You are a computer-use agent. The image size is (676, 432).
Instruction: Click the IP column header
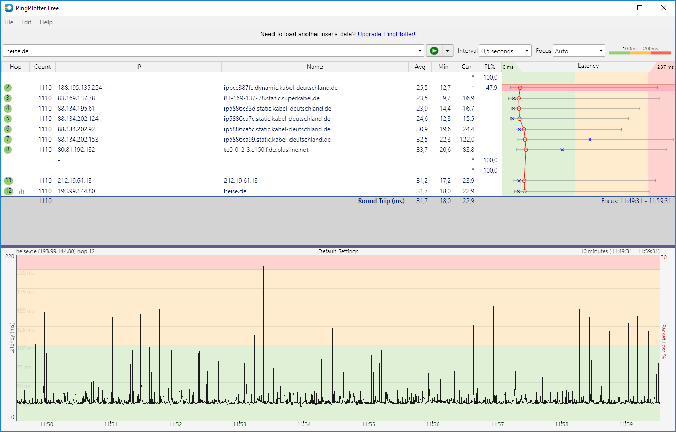pos(139,67)
